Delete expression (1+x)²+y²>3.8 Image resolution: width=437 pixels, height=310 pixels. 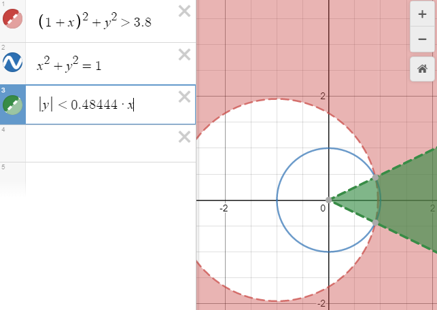click(x=184, y=12)
